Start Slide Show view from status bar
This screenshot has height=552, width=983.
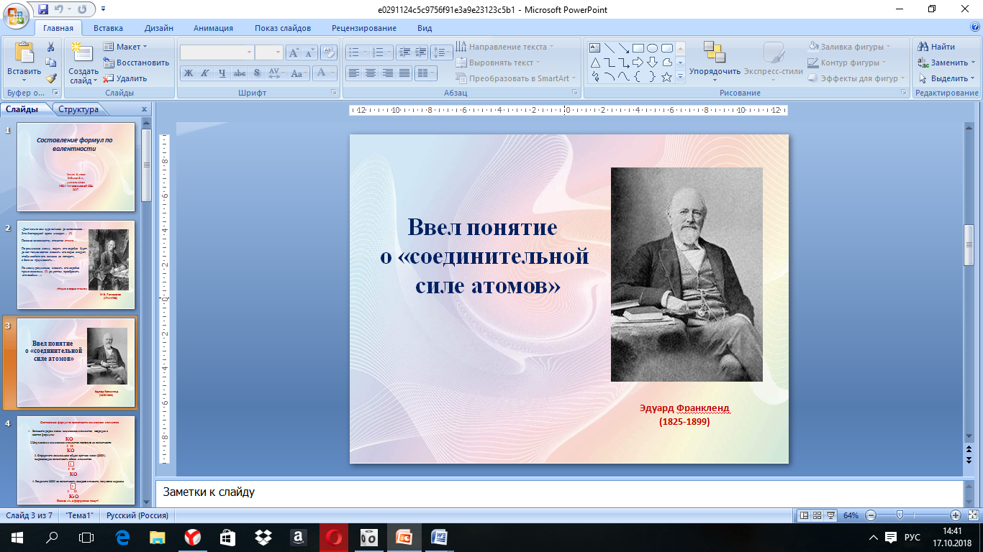click(830, 515)
